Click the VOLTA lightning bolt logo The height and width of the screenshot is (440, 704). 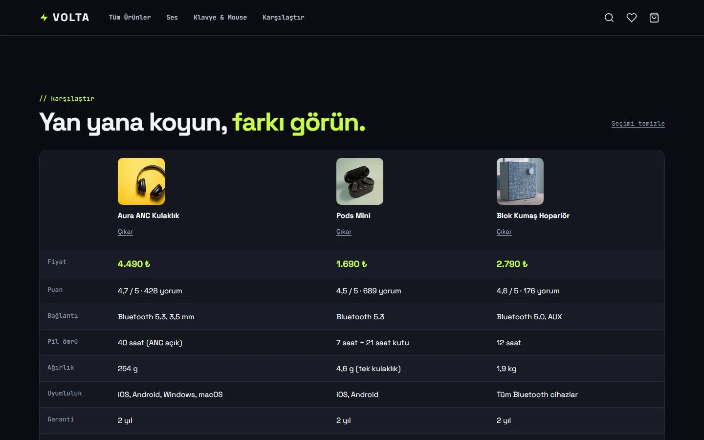(x=65, y=18)
